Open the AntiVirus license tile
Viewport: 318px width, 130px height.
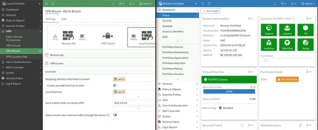(269, 45)
